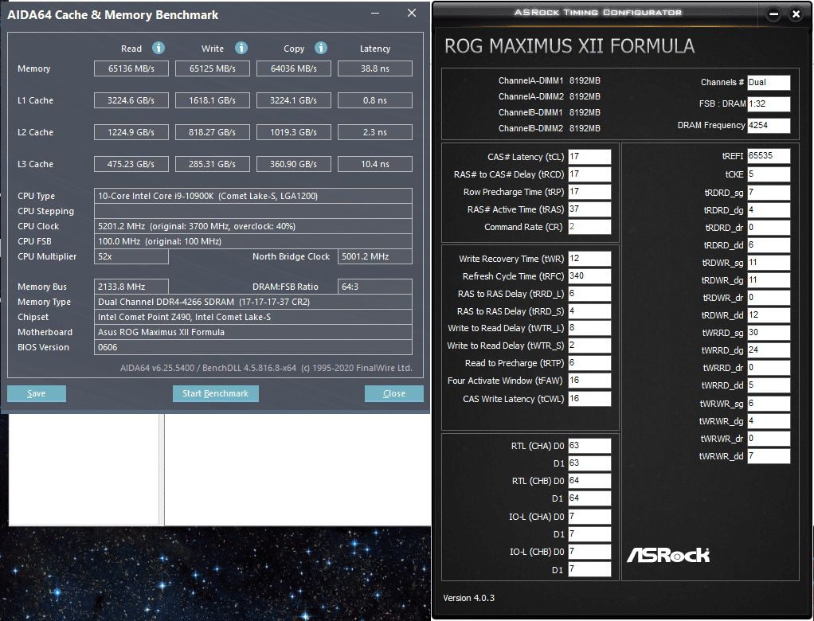Click the Close button in AIDA64
Viewport: 814px width, 621px height.
pos(394,393)
